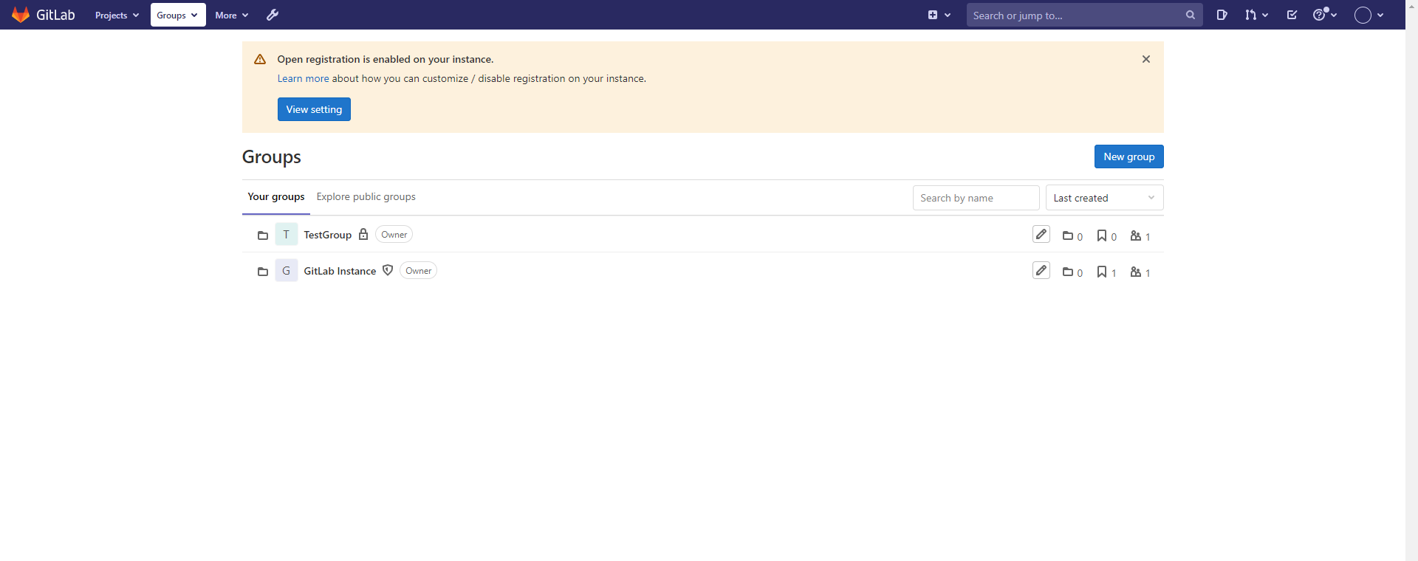
Task: Expand the More menu in navbar
Action: [x=231, y=15]
